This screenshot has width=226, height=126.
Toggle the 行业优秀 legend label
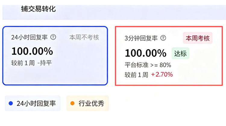(x=91, y=103)
